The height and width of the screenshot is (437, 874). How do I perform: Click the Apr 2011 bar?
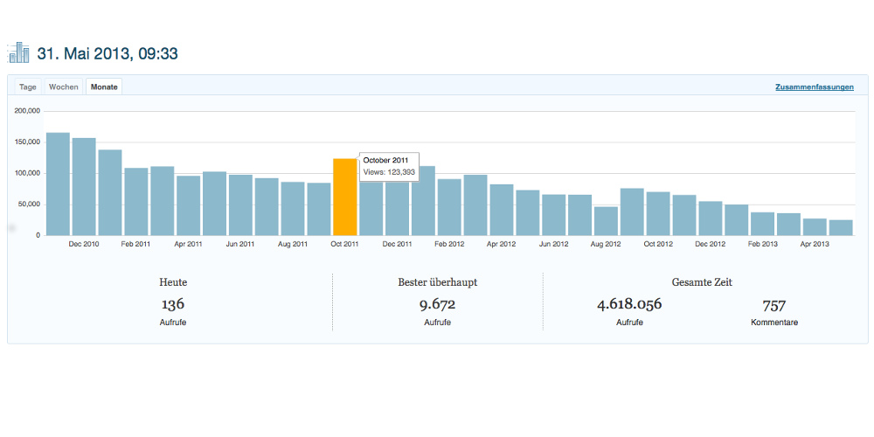pyautogui.click(x=189, y=205)
